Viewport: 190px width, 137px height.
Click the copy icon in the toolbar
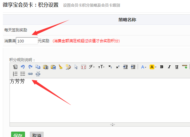tap(38, 67)
